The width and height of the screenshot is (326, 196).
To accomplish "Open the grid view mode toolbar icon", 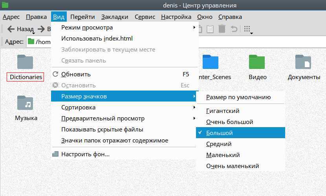I will pos(247,29).
